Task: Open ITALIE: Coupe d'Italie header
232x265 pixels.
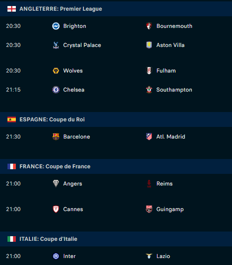Action: point(116,239)
